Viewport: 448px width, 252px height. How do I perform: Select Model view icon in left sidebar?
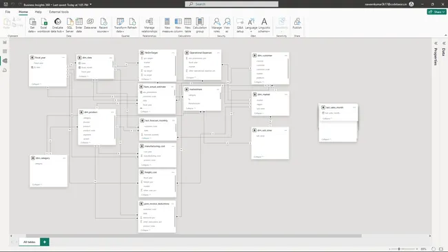(5, 61)
